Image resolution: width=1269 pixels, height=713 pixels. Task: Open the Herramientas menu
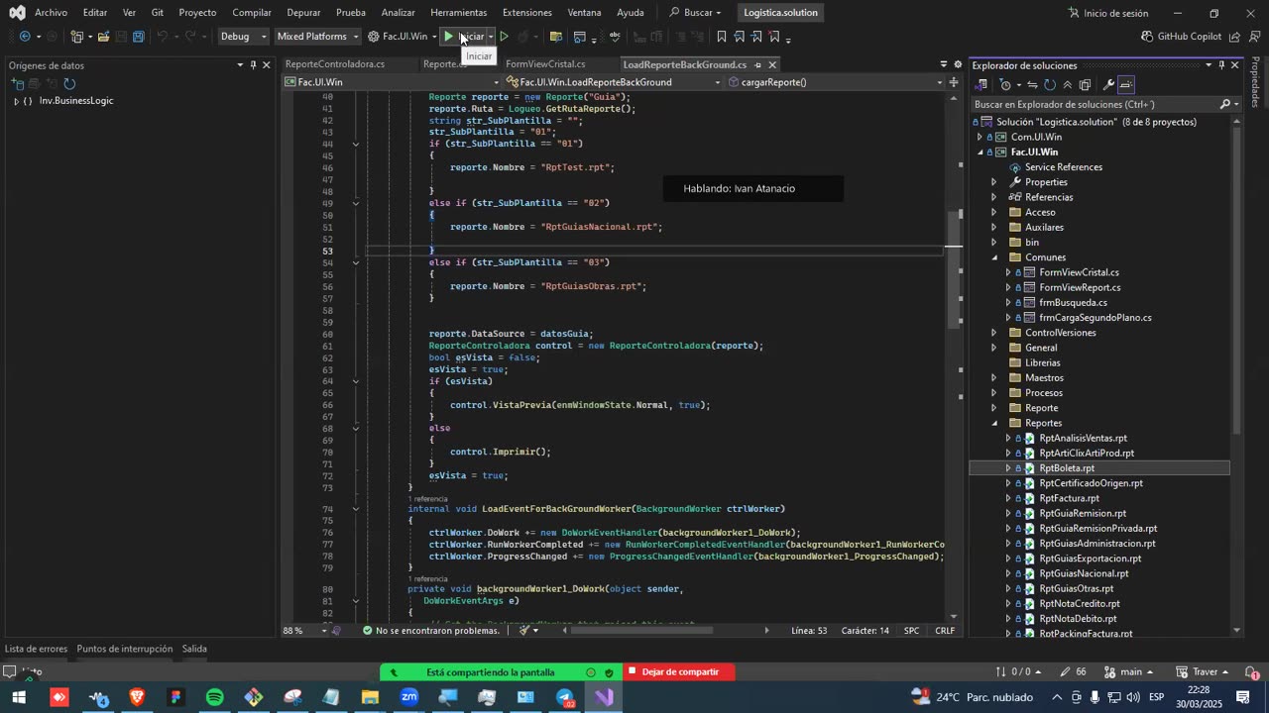pos(459,13)
